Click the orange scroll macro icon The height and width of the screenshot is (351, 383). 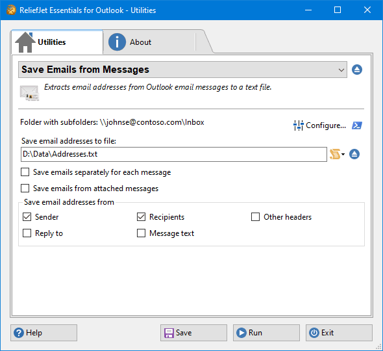(x=335, y=154)
